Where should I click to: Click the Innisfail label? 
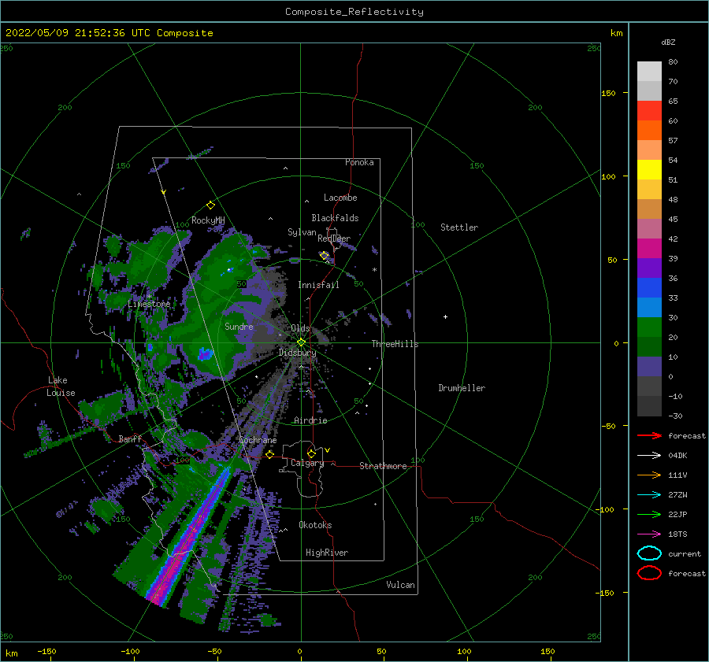[318, 285]
